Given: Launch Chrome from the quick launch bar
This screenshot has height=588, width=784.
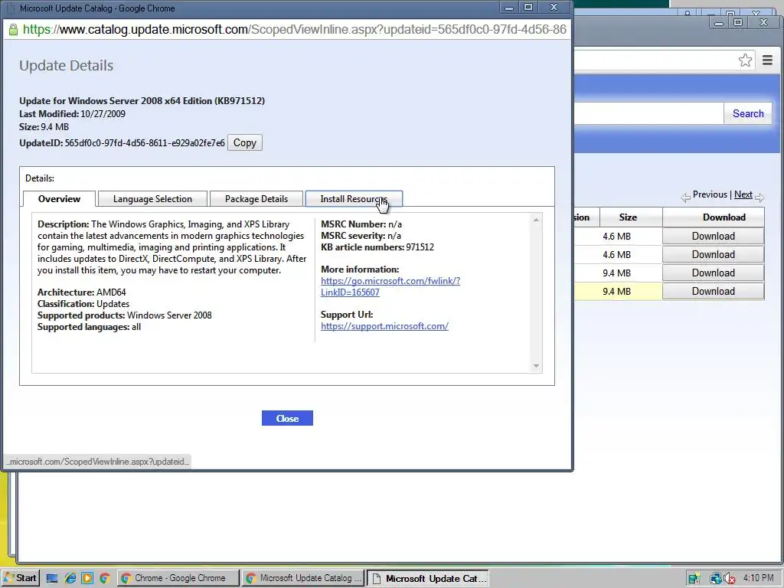Looking at the screenshot, I should point(104,579).
